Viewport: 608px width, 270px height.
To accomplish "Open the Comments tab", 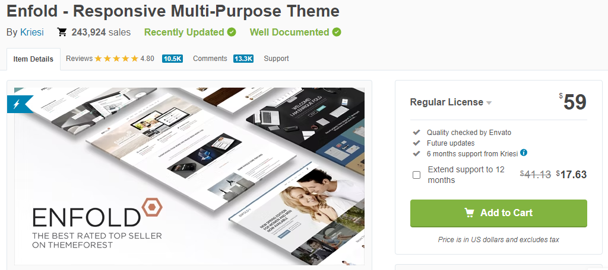I will [210, 59].
